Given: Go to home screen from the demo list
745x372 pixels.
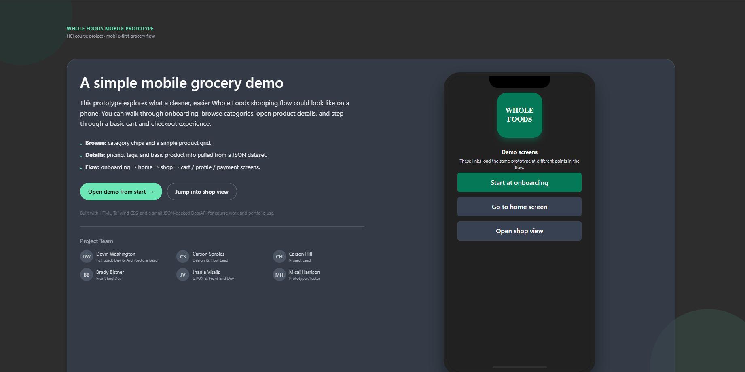Looking at the screenshot, I should tap(519, 207).
